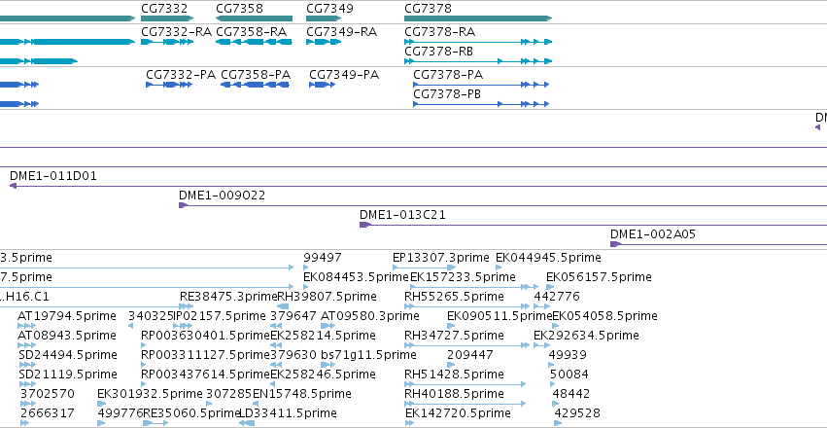Screen dimensions: 827x428
Task: Open transcript CG7358-RA
Action: click(x=251, y=32)
